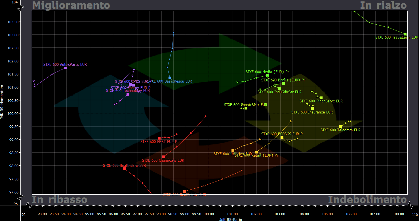The height and width of the screenshot is (221, 419).
Task: Click the HealthCare red square marker
Action: (125, 169)
